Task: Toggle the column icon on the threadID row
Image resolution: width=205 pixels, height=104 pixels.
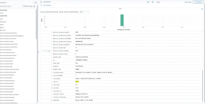Action: (x=47, y=51)
